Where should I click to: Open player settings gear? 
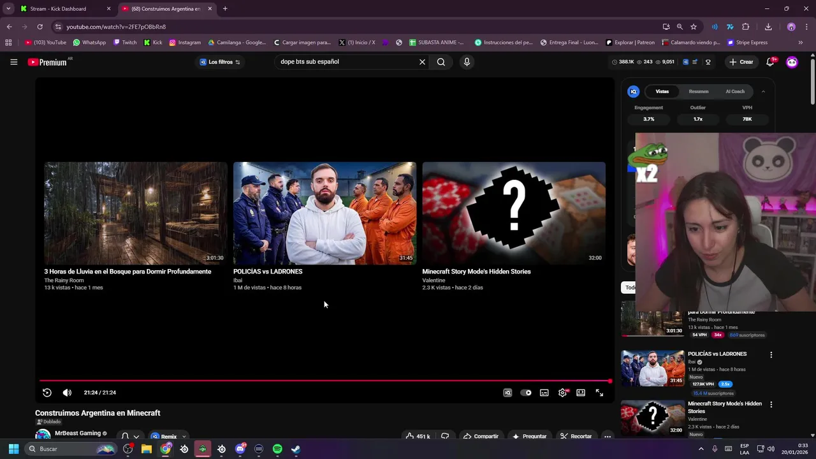pyautogui.click(x=562, y=393)
